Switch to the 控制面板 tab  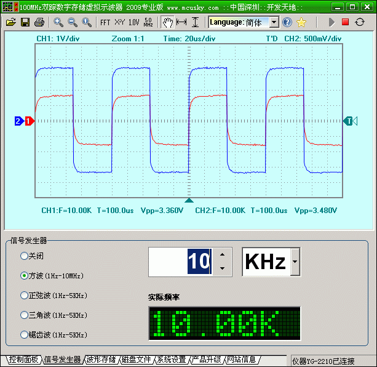tap(22, 360)
